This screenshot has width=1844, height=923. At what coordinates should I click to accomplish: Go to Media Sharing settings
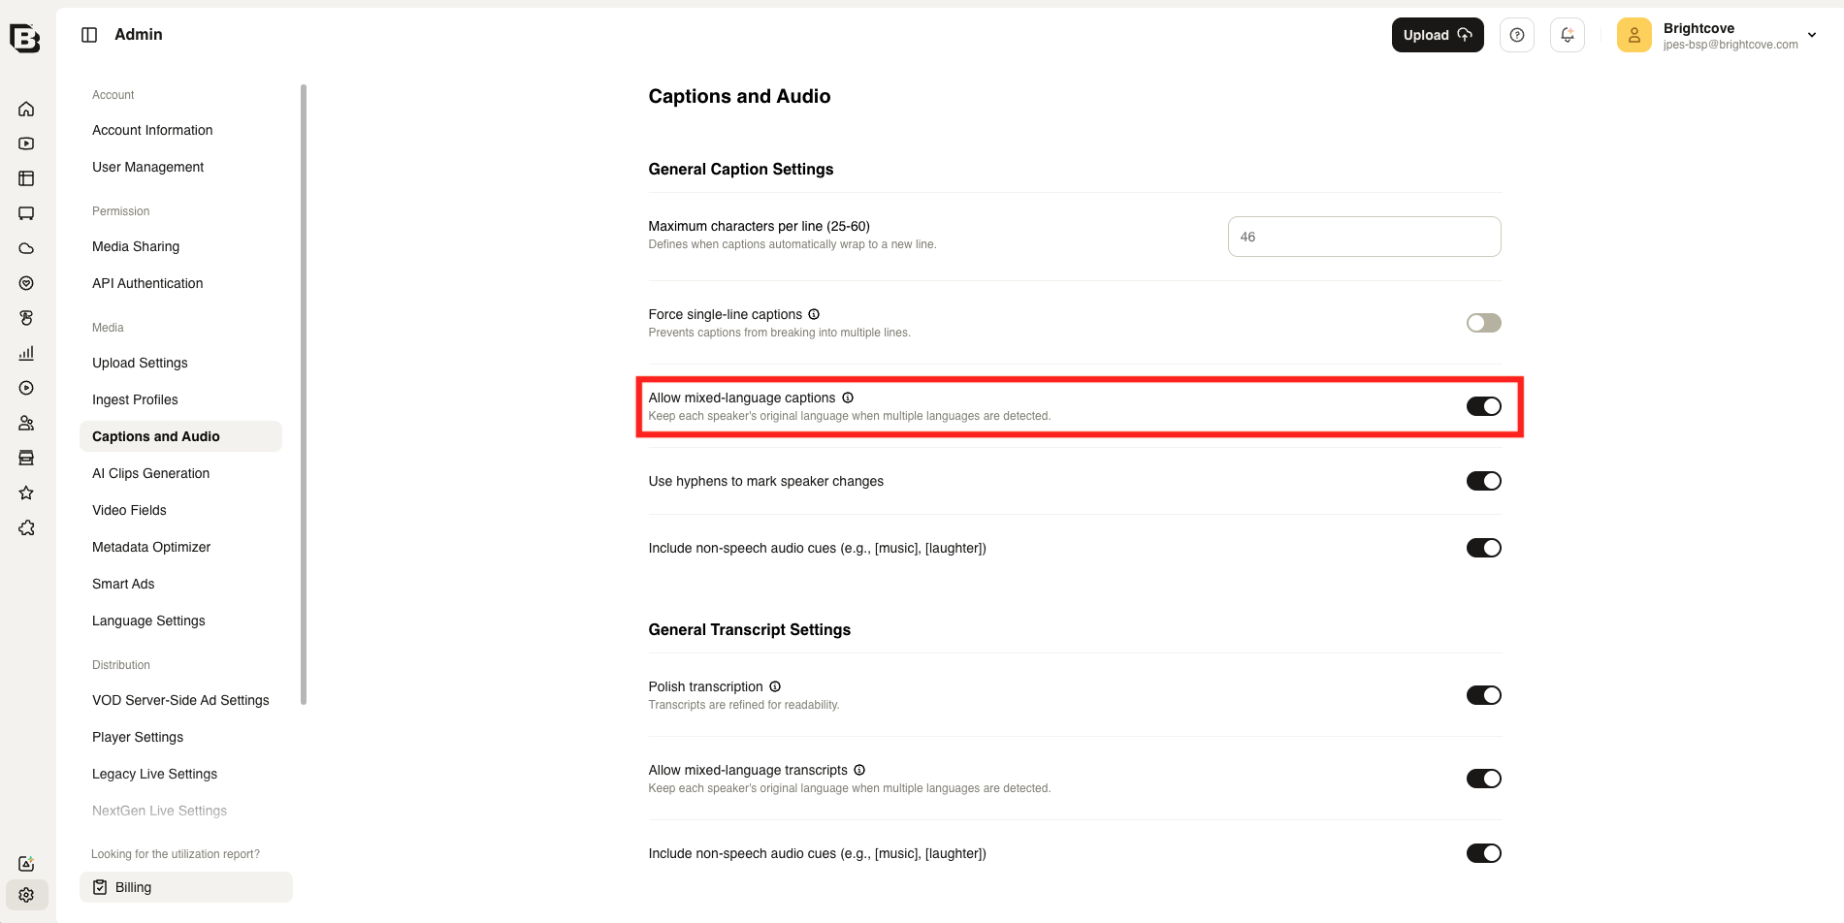click(136, 246)
